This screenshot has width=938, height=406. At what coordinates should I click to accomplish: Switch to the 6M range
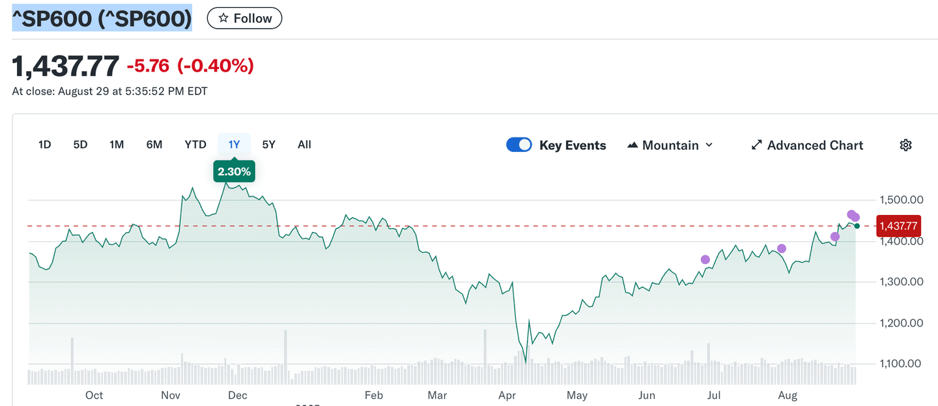(x=154, y=145)
